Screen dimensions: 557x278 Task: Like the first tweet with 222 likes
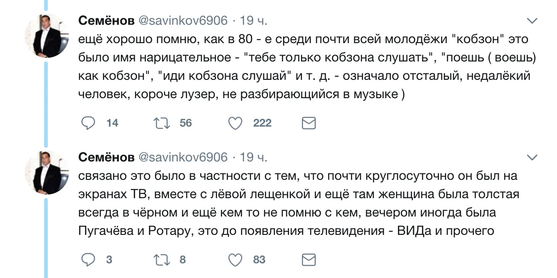(x=235, y=123)
